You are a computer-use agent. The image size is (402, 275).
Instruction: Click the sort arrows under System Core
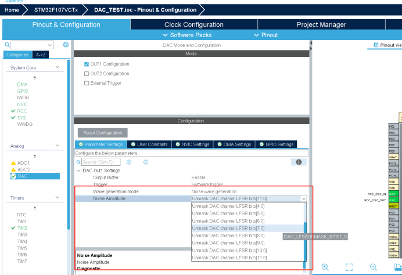[35, 78]
